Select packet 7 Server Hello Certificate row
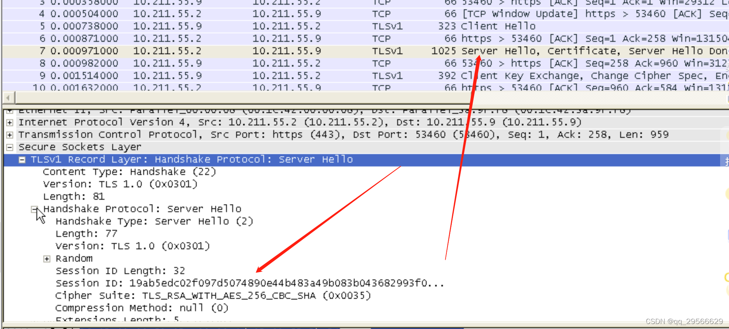 click(365, 51)
